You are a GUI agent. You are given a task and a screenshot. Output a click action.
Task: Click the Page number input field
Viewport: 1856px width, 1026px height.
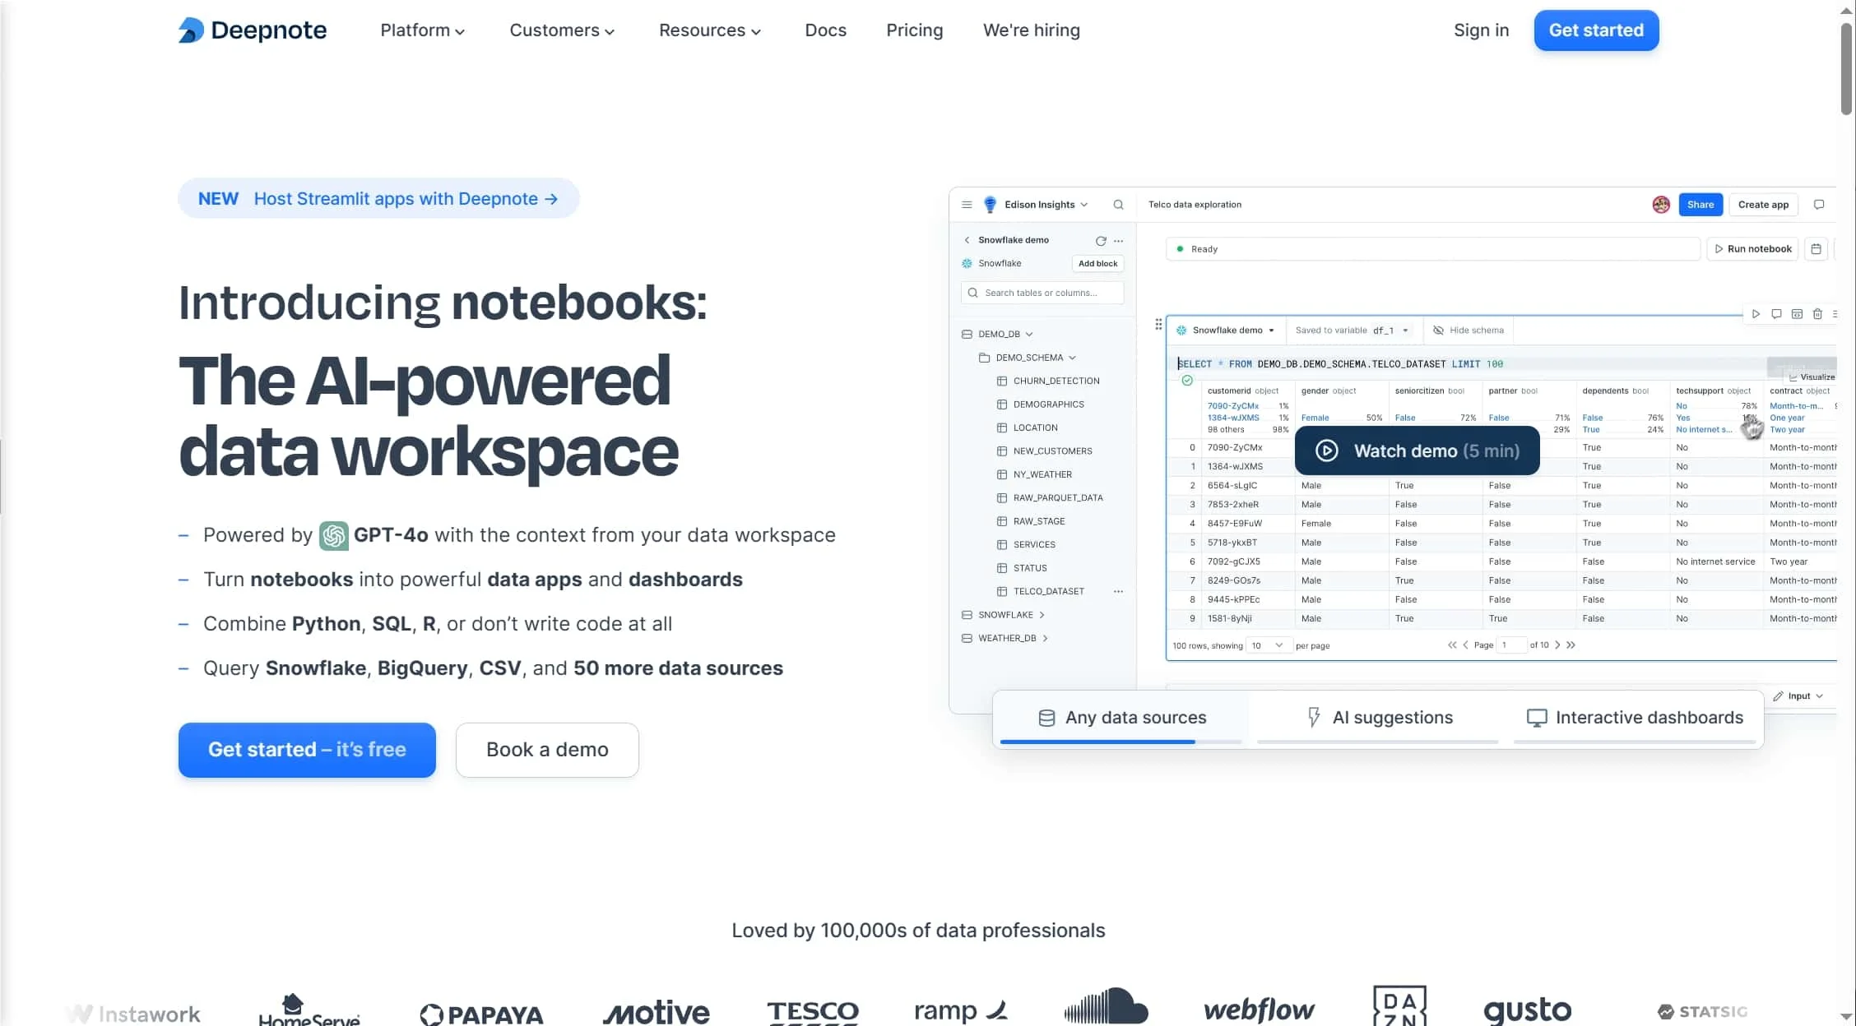[1510, 645]
